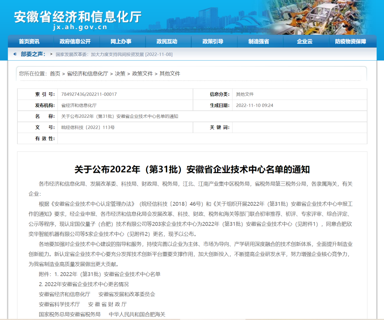The image size is (384, 320).
Task: Click the index number 784927436/202211-00017
Action: [x=89, y=94]
